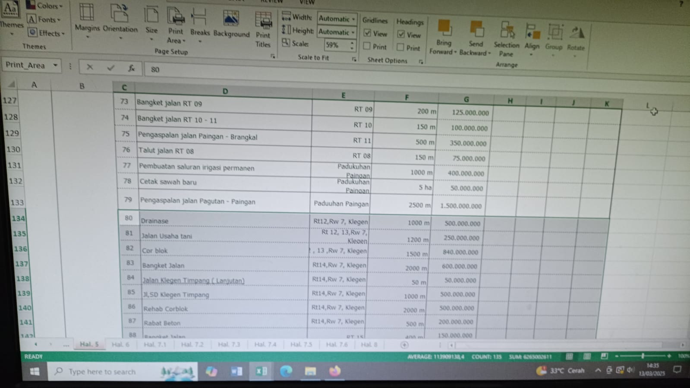Switch to Hal. 5 sheet tab
The height and width of the screenshot is (388, 690).
89,344
